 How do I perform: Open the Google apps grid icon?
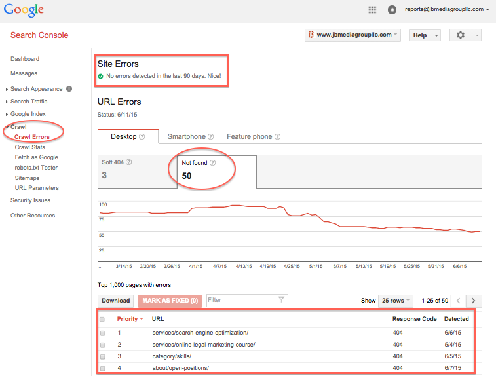373,10
